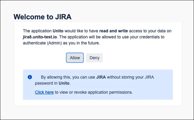The image size is (194, 120).
Task: Click the bold 'jira8.unito-test.io' text
Action: (x=40, y=37)
